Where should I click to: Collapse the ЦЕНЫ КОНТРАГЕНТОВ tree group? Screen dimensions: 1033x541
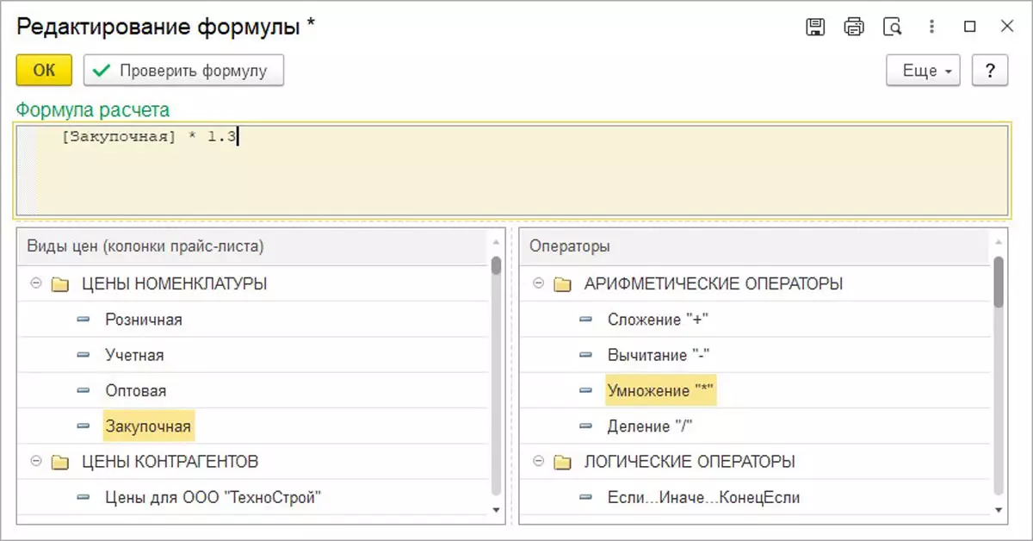(36, 462)
